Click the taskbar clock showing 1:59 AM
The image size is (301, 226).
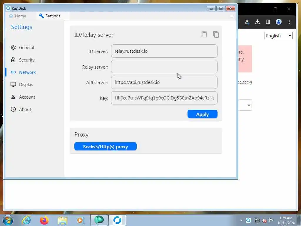[x=286, y=220]
